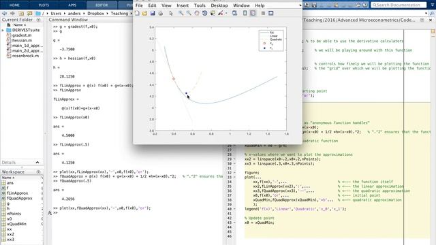The image size is (436, 245).
Task: Click the Help question mark icon
Action: tap(365, 5)
